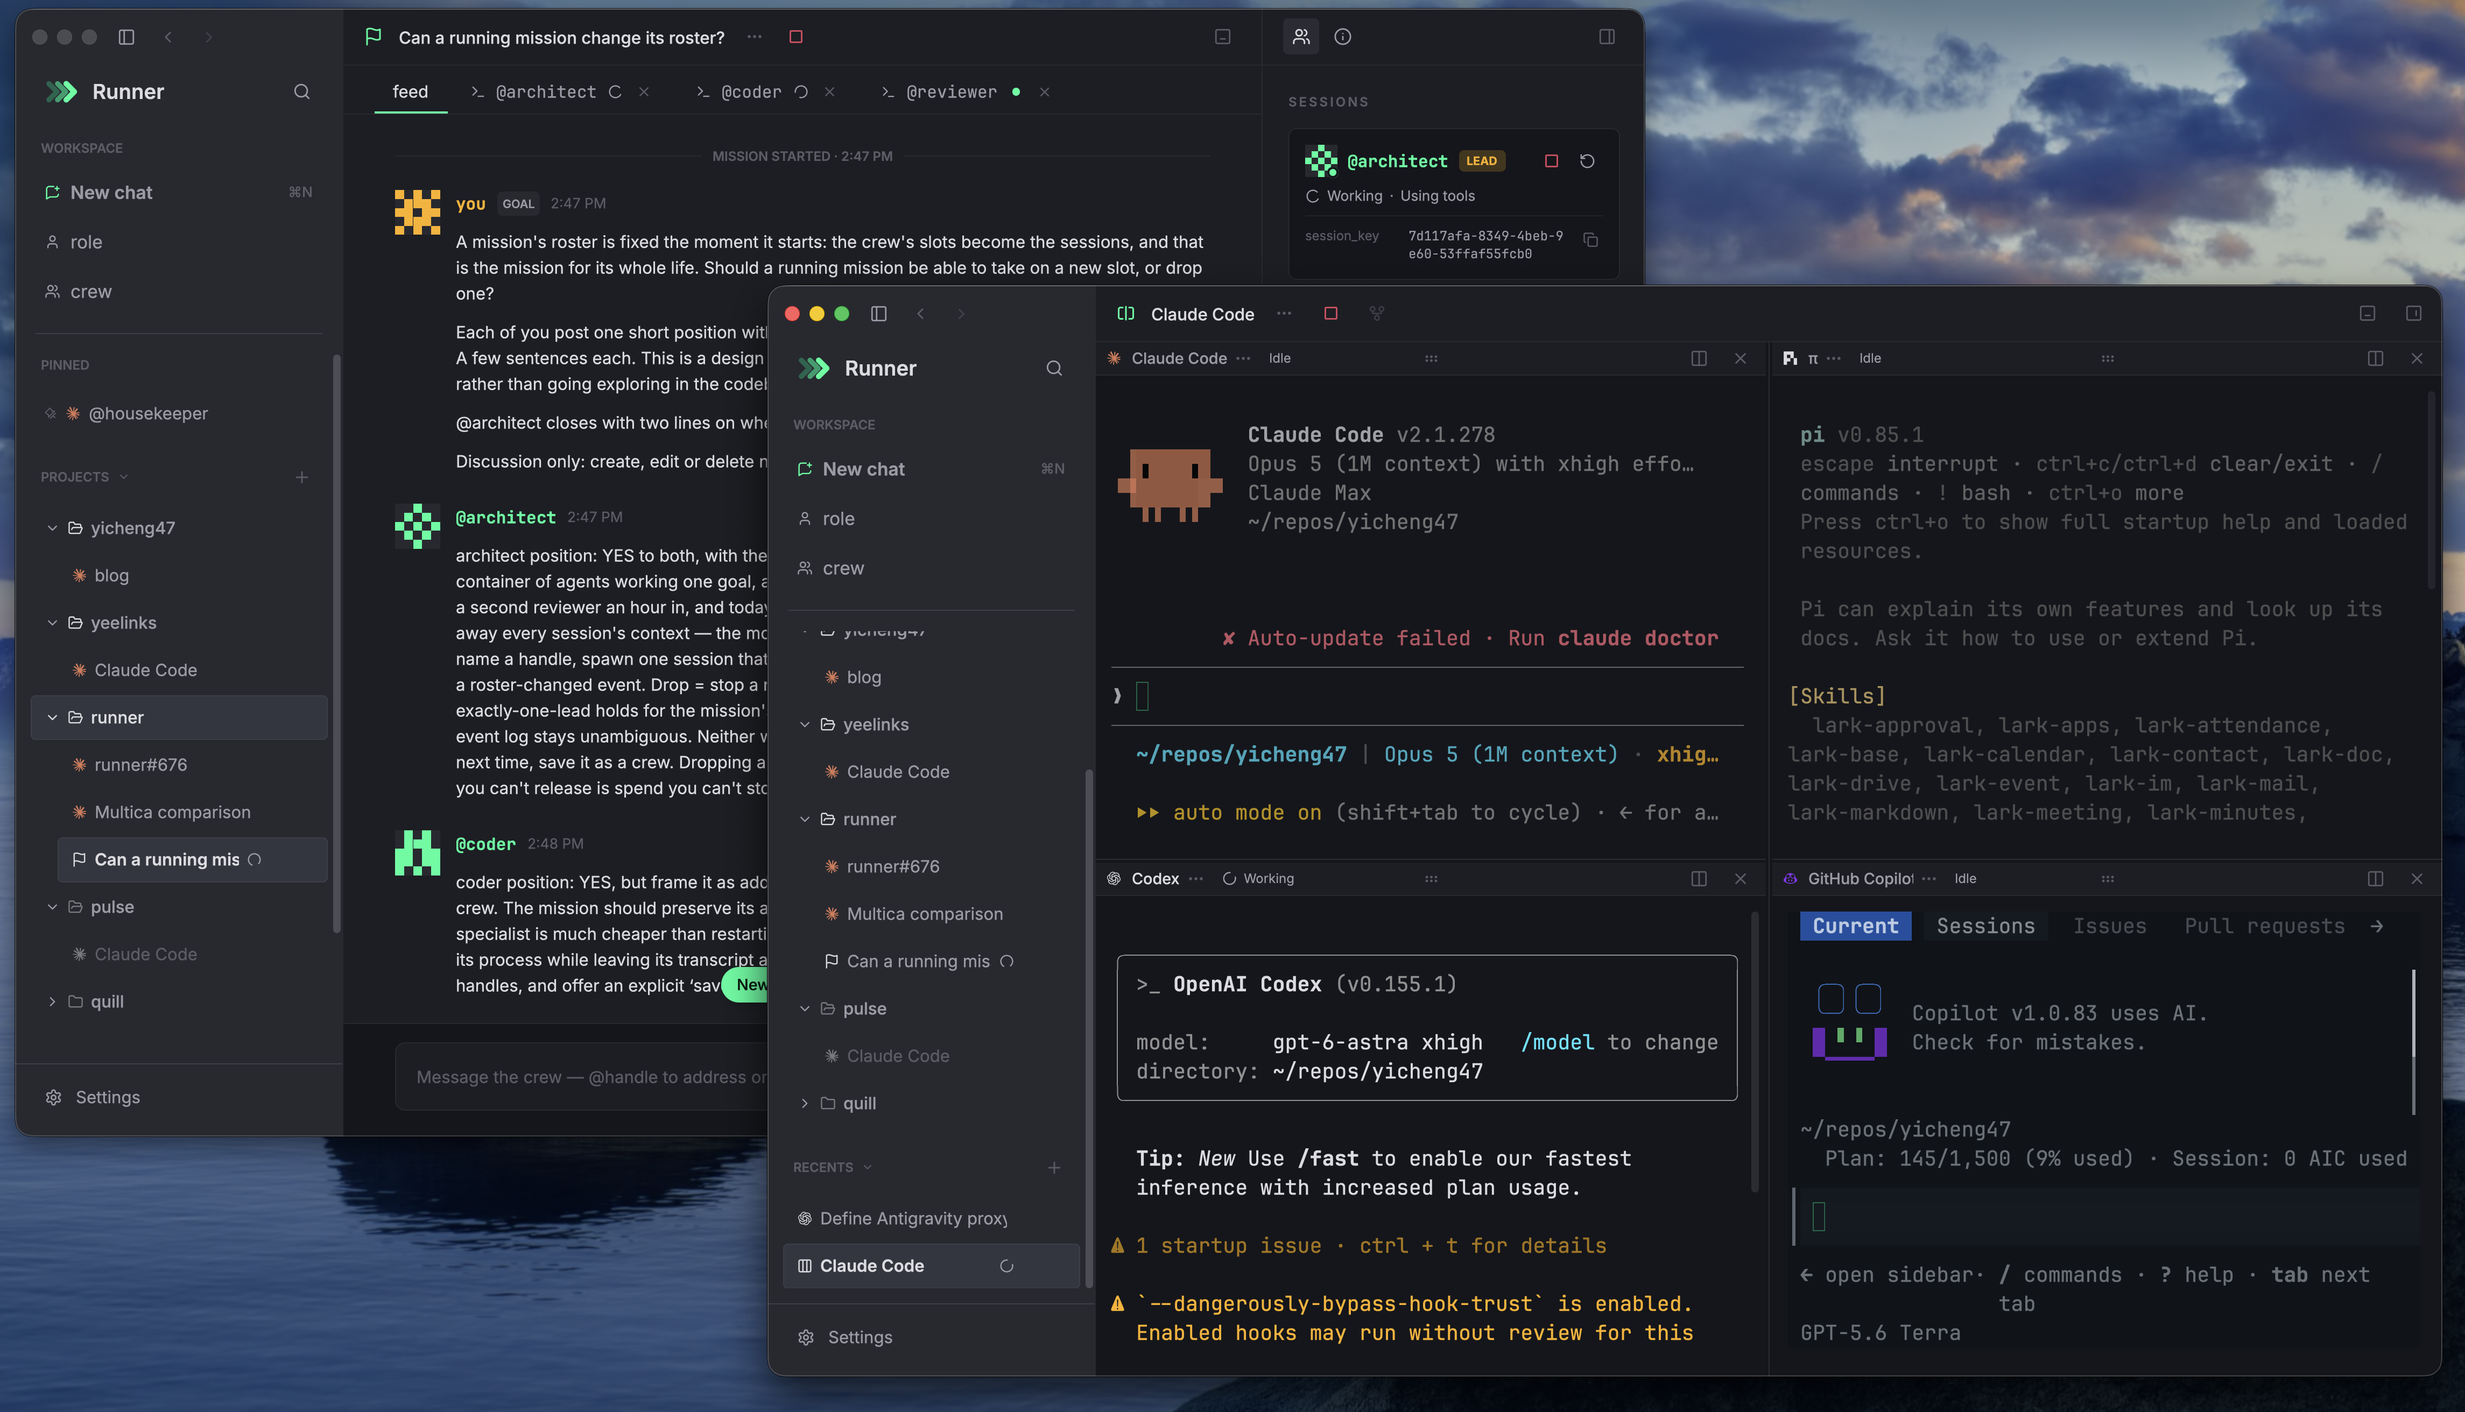The width and height of the screenshot is (2465, 1412).
Task: Collapse the PROJECTS section in the mission window
Action: point(123,476)
